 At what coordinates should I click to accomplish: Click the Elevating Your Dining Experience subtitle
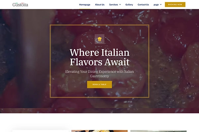click(x=99, y=74)
